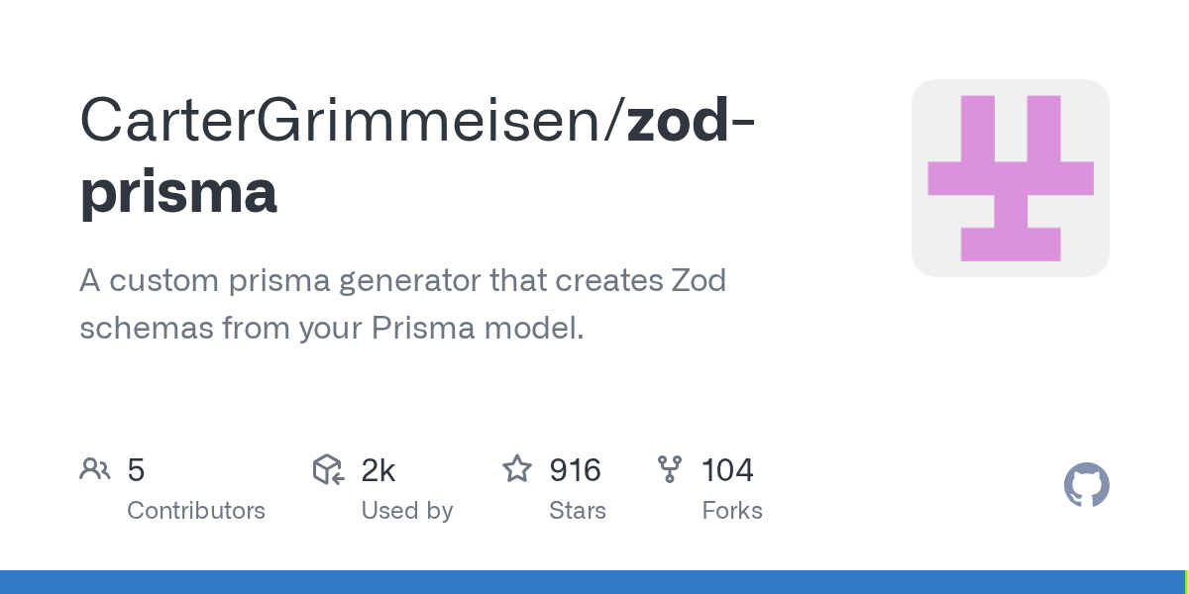Click the small yellow-green language bar segment

(x=1186, y=582)
